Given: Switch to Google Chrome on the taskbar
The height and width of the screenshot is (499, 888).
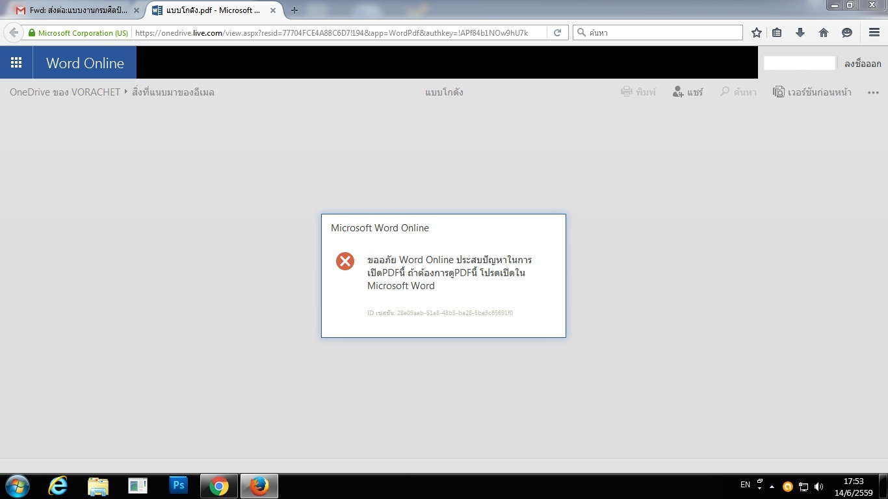Looking at the screenshot, I should 219,486.
